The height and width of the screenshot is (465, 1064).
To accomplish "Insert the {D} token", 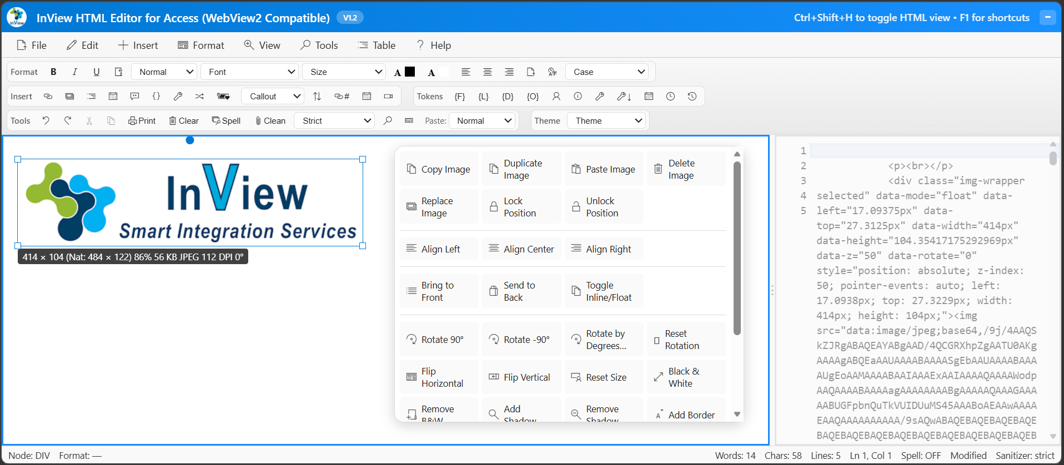I will pos(508,96).
